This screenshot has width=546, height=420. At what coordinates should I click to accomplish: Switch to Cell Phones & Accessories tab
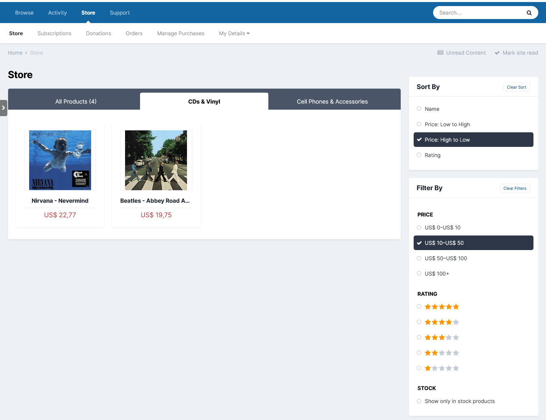click(332, 102)
